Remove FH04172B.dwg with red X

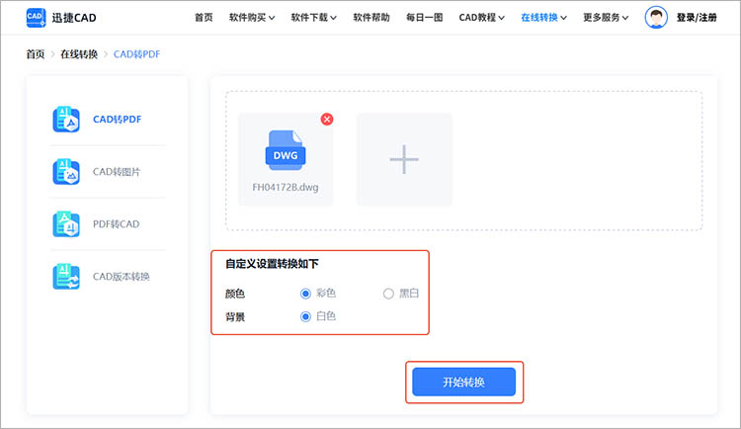[327, 120]
